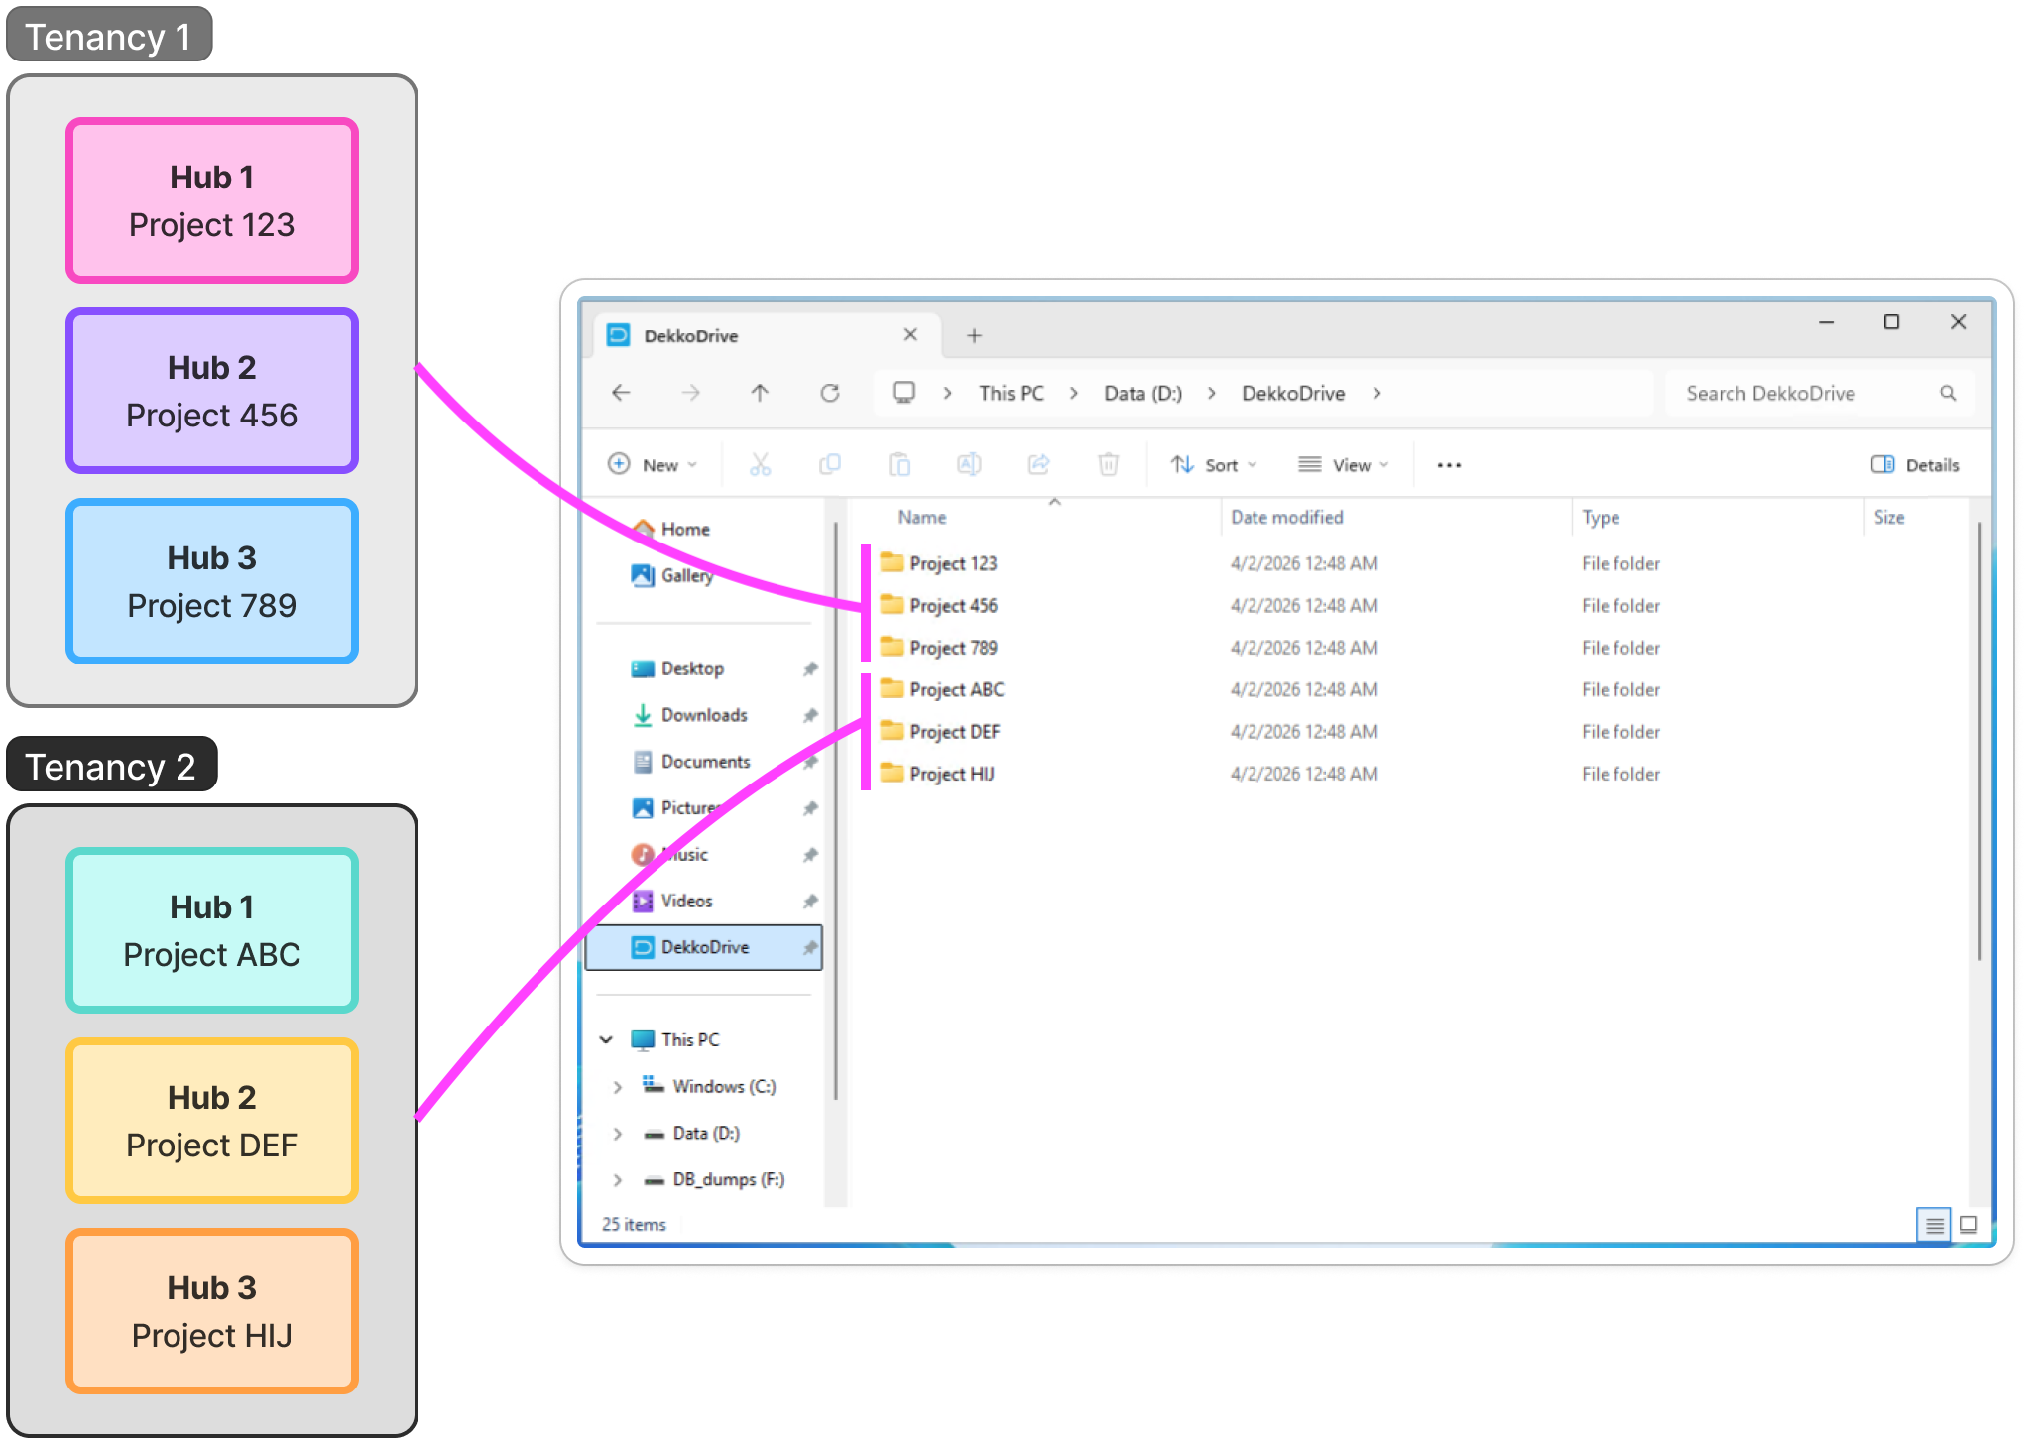The width and height of the screenshot is (2032, 1448).
Task: Select the Project HIJ folder
Action: click(937, 774)
